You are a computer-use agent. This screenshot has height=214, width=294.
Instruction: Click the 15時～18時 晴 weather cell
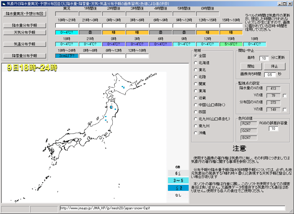pos(231,32)
